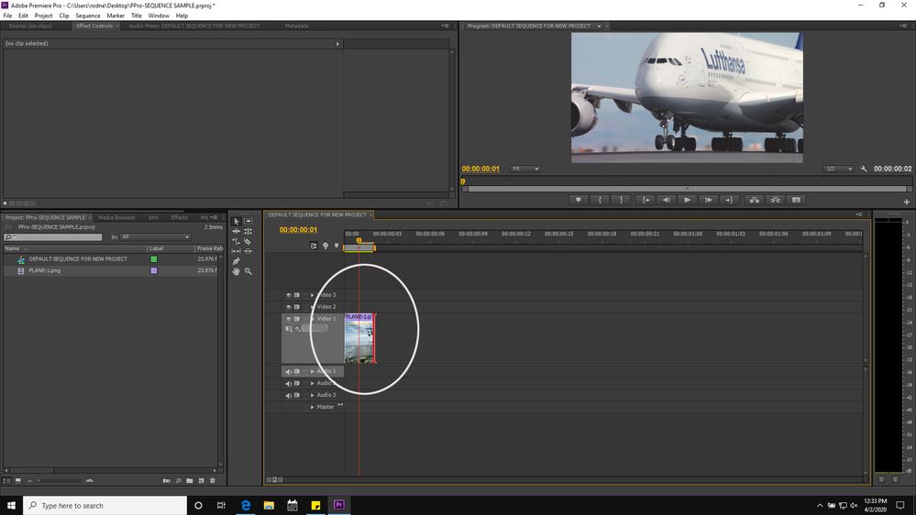Add marker in Program monitor

(579, 200)
